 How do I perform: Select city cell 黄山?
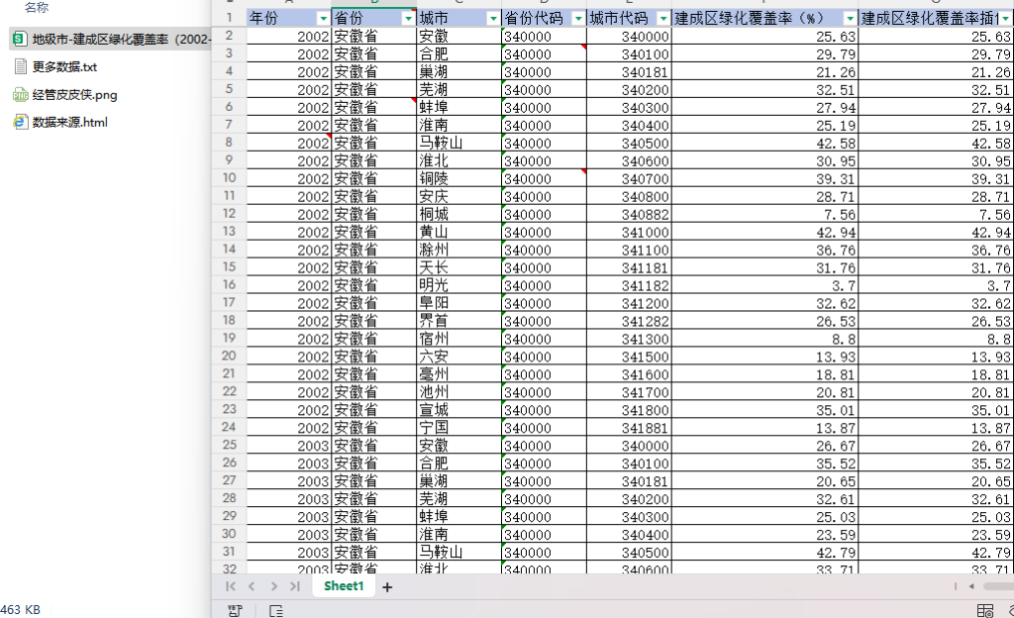click(x=458, y=232)
